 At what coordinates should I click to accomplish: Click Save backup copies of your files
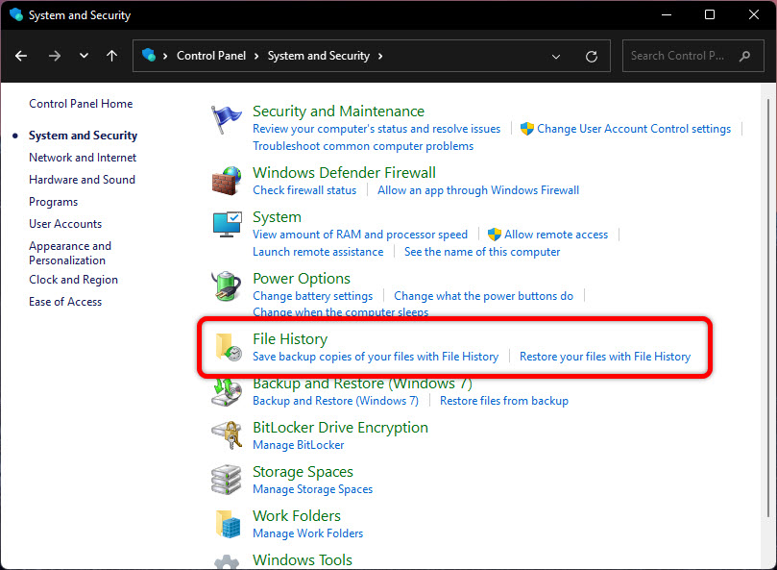(376, 357)
